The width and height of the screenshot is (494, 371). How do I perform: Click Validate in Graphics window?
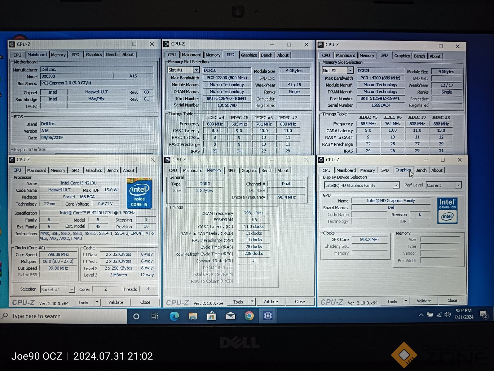(424, 301)
